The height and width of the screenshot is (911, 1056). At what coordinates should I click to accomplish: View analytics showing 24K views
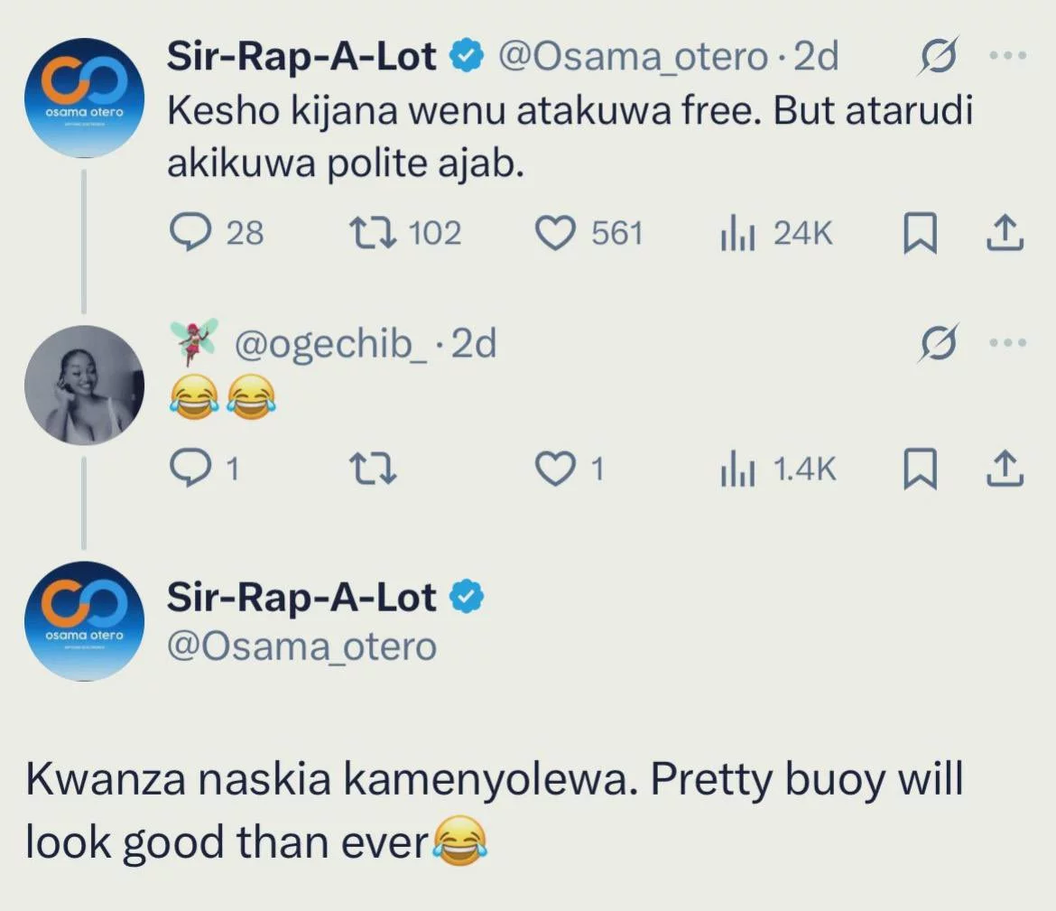pyautogui.click(x=736, y=236)
